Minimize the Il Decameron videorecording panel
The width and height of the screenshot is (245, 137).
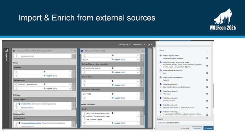coord(139,51)
